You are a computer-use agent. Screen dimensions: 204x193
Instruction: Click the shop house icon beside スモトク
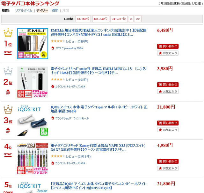pyautogui.click(x=53, y=48)
